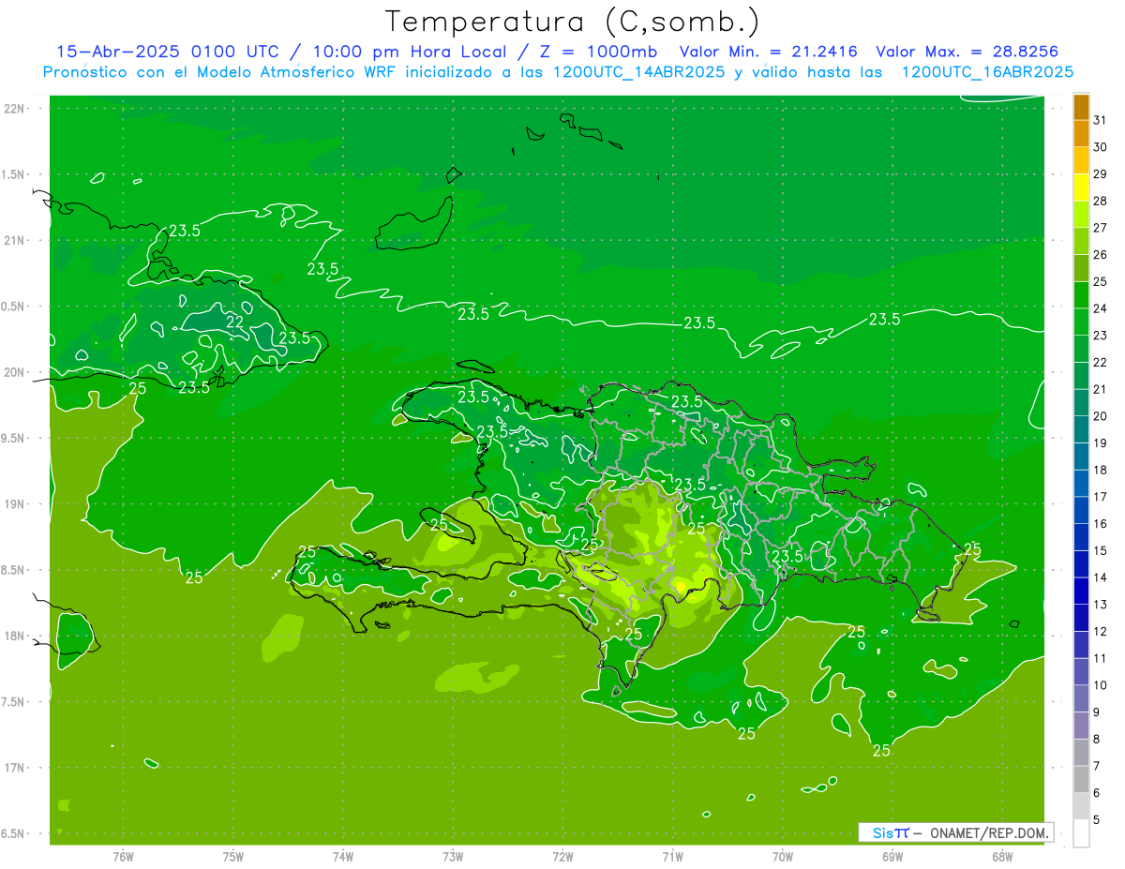Screen dimensions: 1125x869
Task: Click 'Valor Max. = 28.8256' in header
Action: [x=968, y=52]
